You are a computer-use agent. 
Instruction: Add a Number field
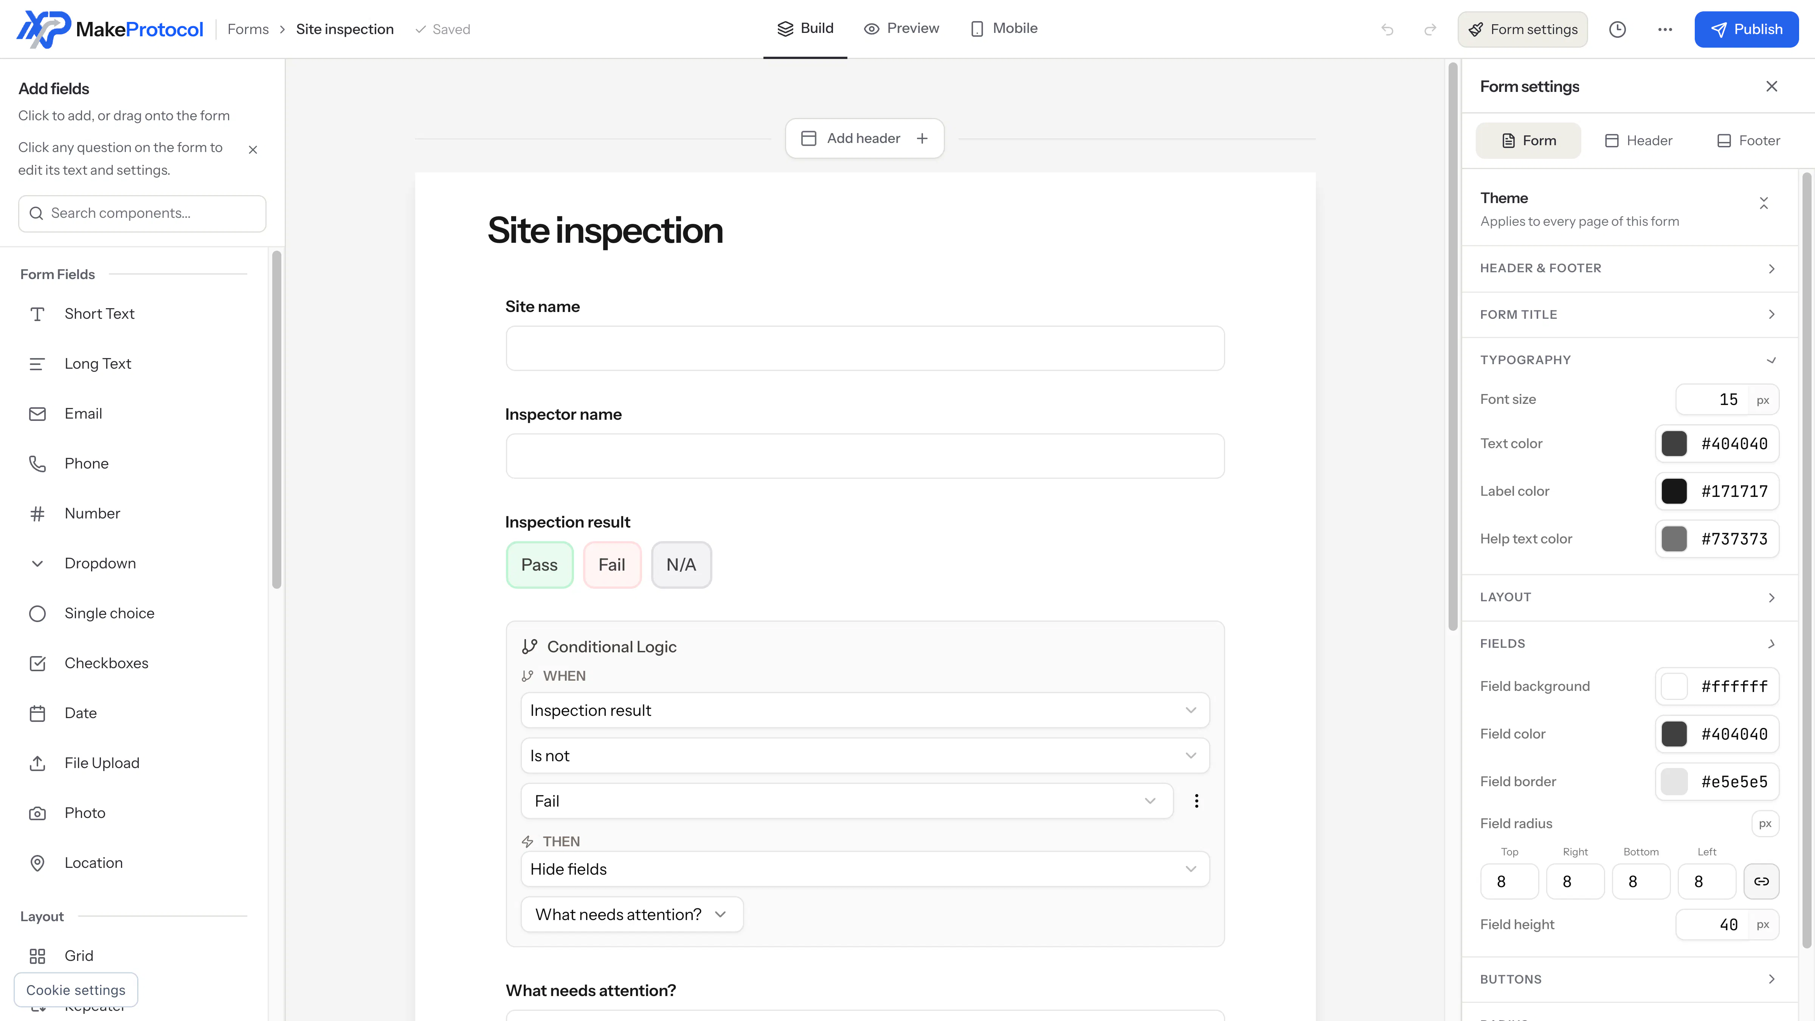(x=134, y=514)
